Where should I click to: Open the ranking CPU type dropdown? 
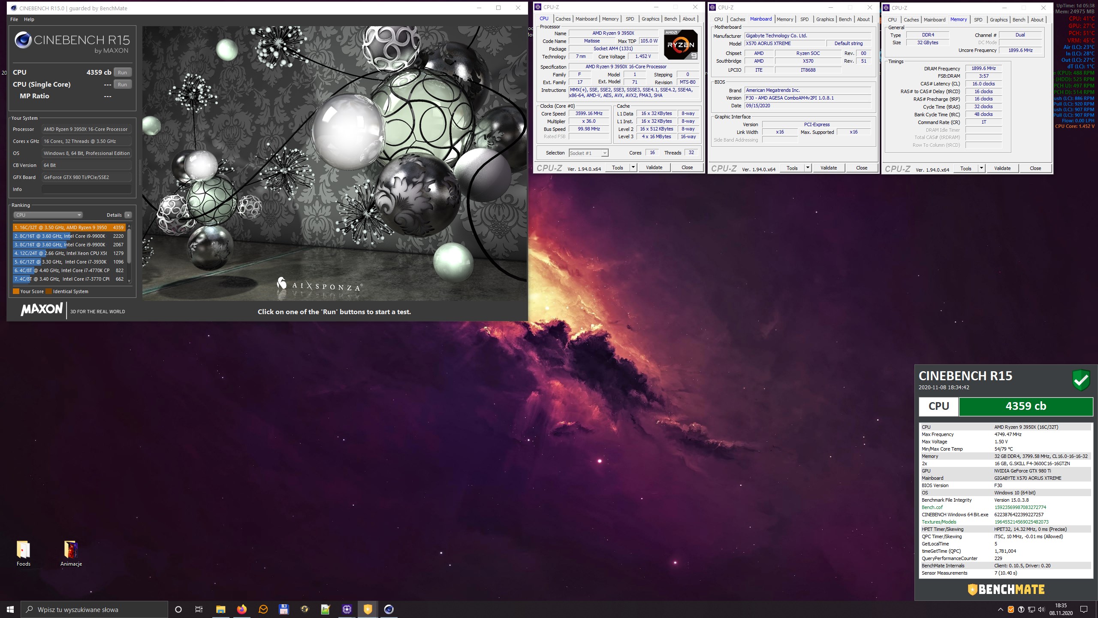point(48,215)
